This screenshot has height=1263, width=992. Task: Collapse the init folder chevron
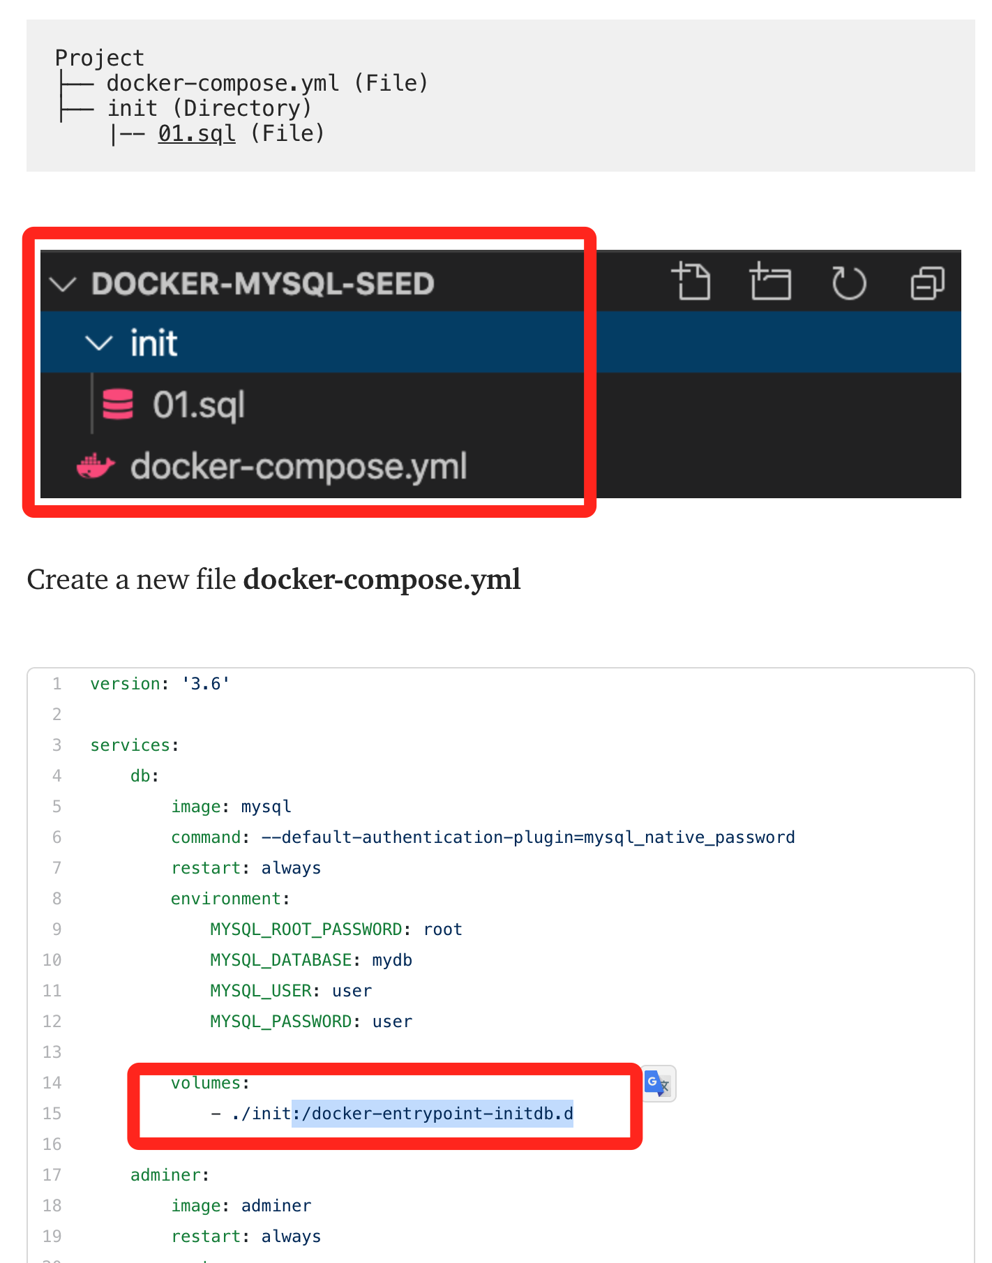pos(98,343)
